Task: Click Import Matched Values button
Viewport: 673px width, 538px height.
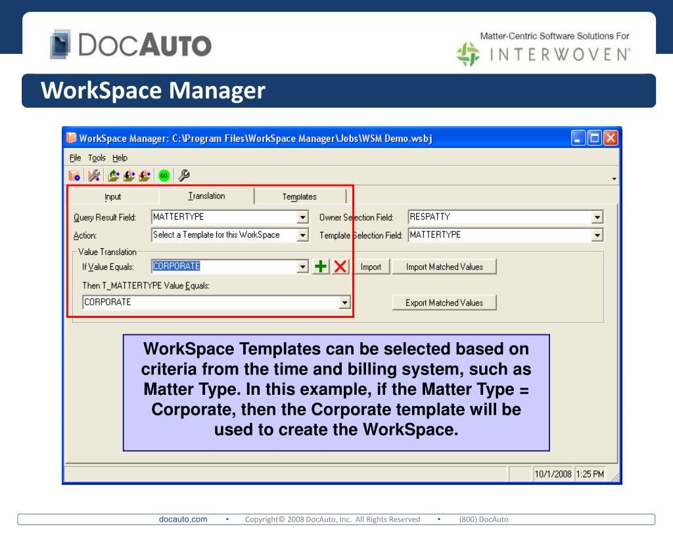Action: coord(444,267)
